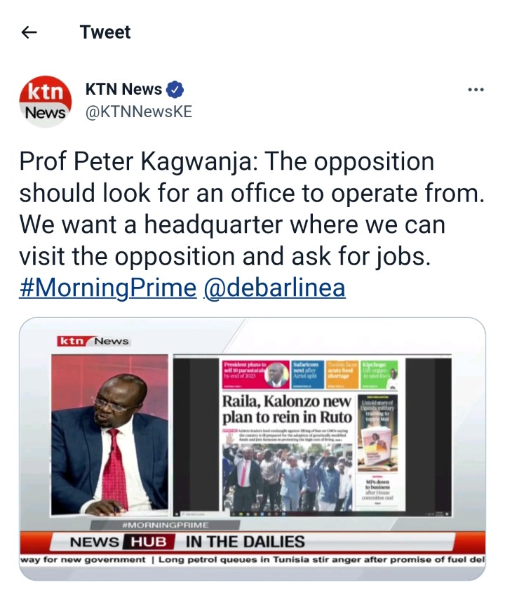Open the @debarlinea mention link
This screenshot has width=505, height=595.
pyautogui.click(x=274, y=288)
